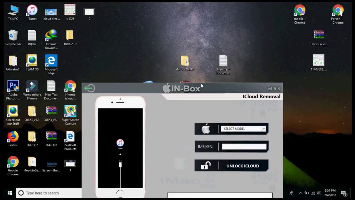The width and height of the screenshot is (355, 200).
Task: Click the Type here to search box
Action: click(49, 193)
